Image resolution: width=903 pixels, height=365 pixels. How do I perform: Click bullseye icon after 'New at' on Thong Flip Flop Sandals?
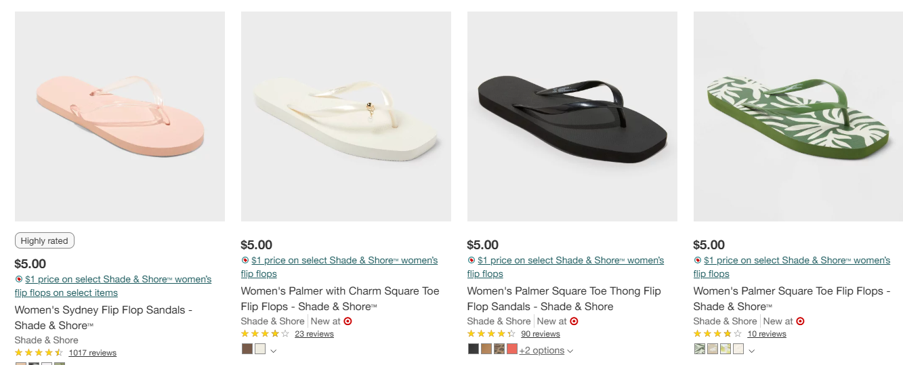(x=574, y=321)
